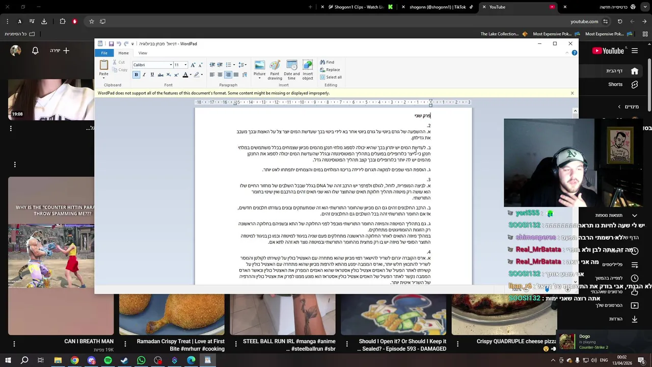Insert Date and time

tap(292, 70)
